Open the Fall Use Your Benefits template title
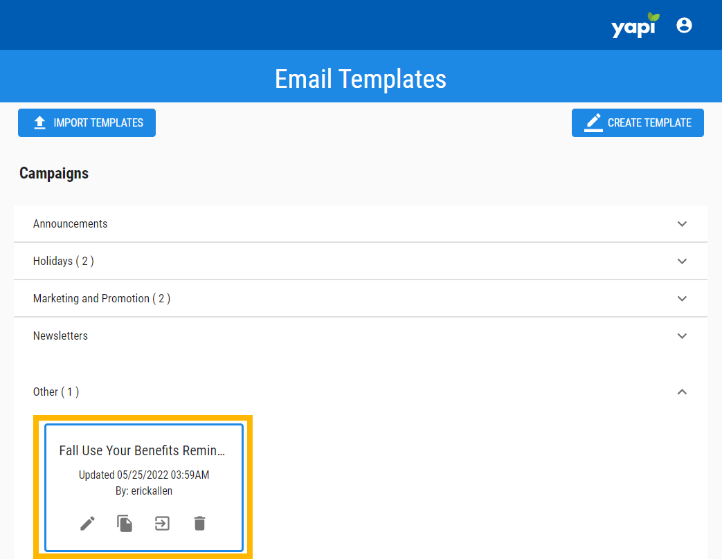The image size is (722, 559). (x=143, y=450)
